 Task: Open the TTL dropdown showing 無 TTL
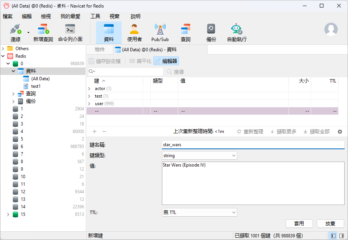pos(199,212)
